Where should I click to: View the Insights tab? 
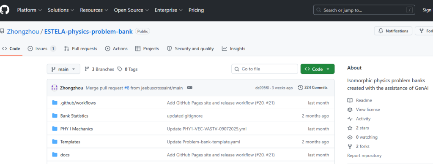(233, 49)
